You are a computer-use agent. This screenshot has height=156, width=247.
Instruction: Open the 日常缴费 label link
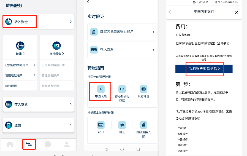pyautogui.click(x=56, y=54)
